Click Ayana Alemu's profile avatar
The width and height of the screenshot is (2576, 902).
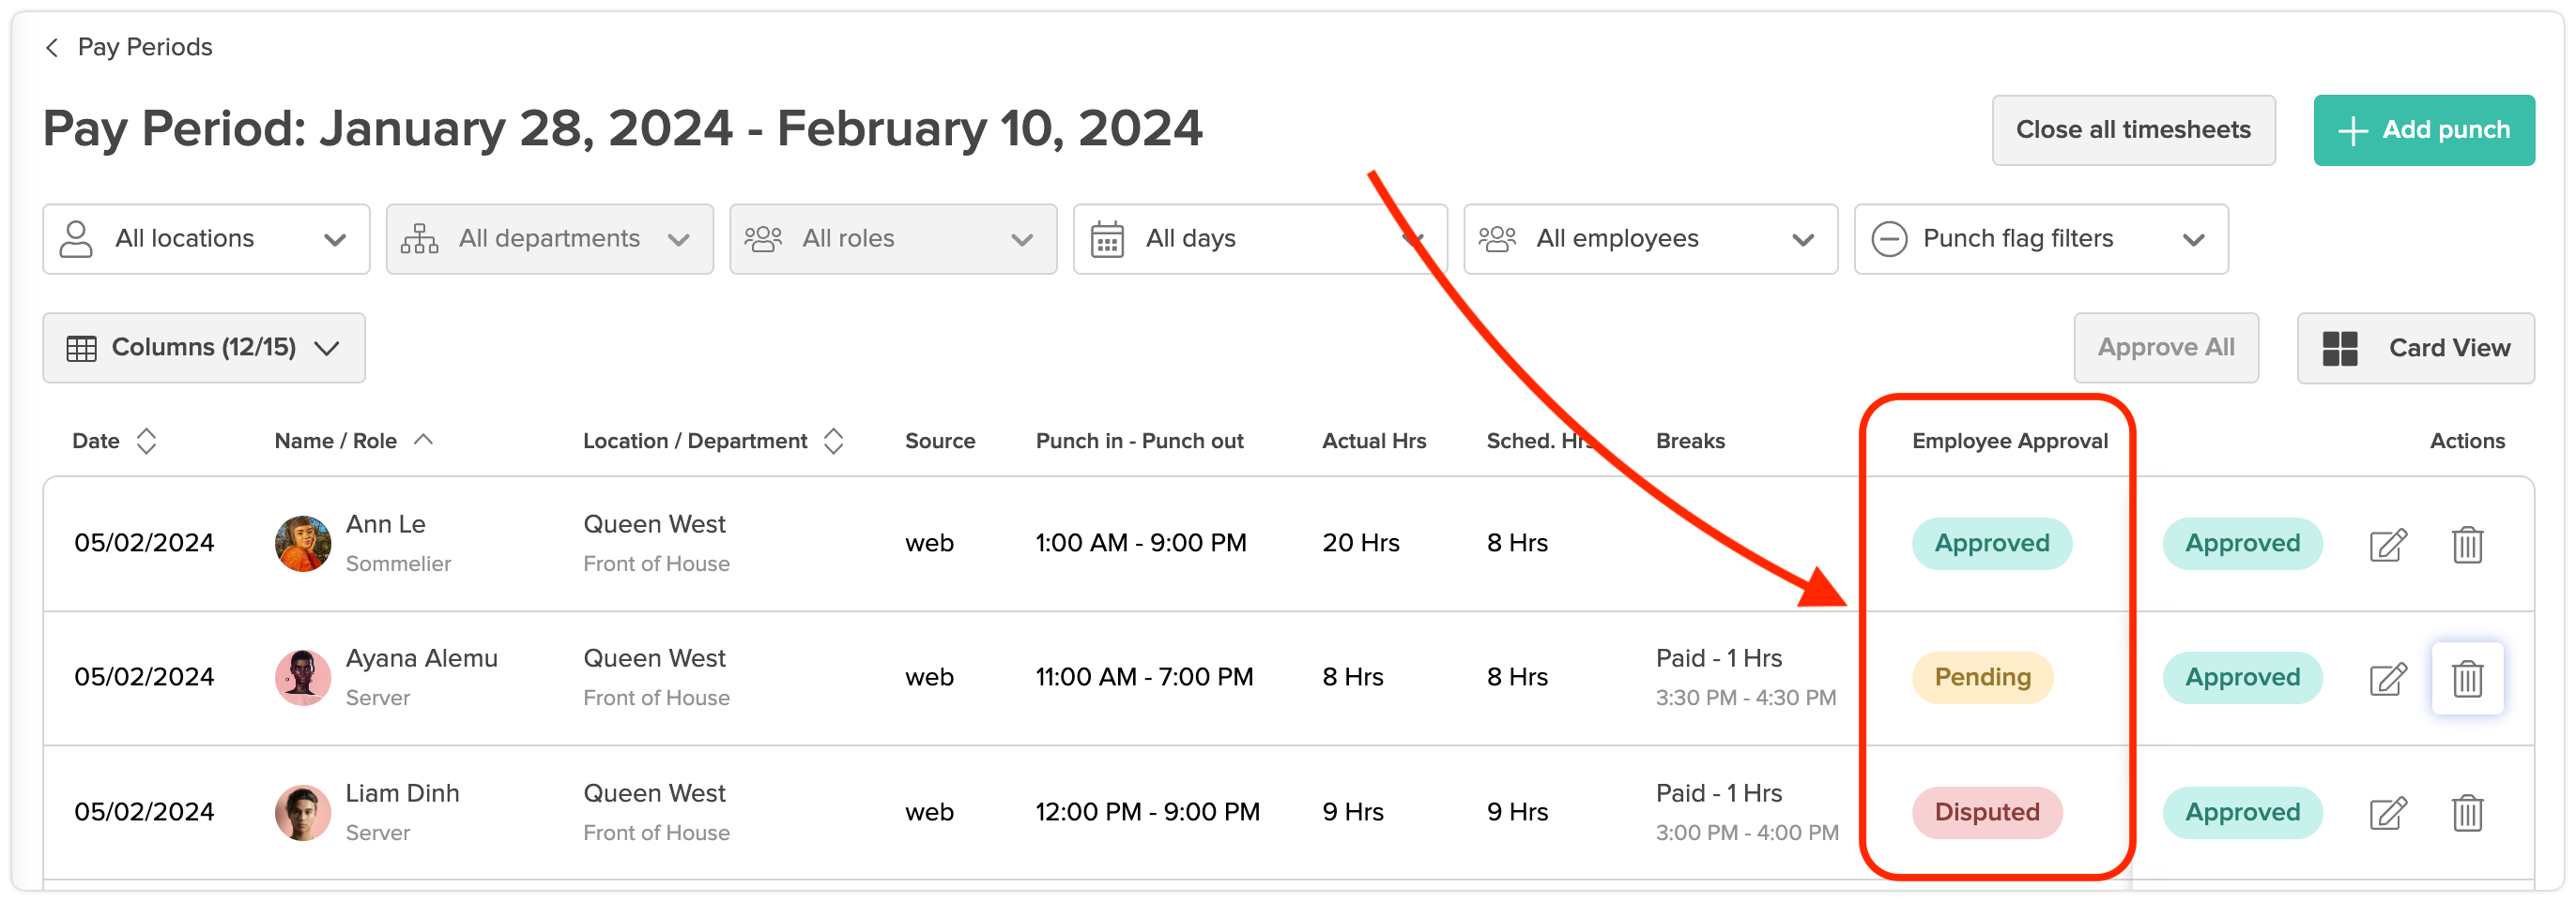point(302,677)
